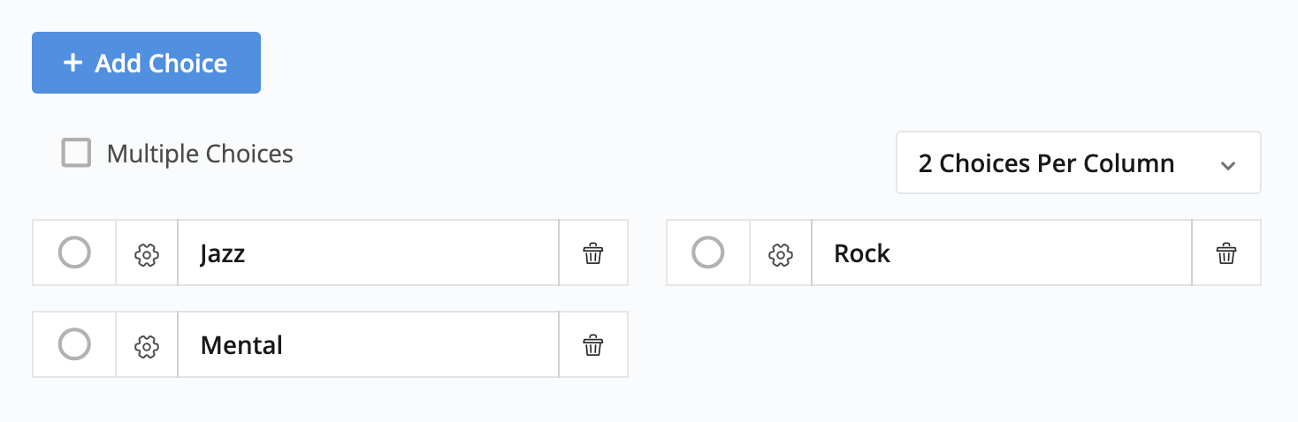This screenshot has width=1298, height=422.
Task: Open settings gear for the Mental choice
Action: tap(147, 345)
